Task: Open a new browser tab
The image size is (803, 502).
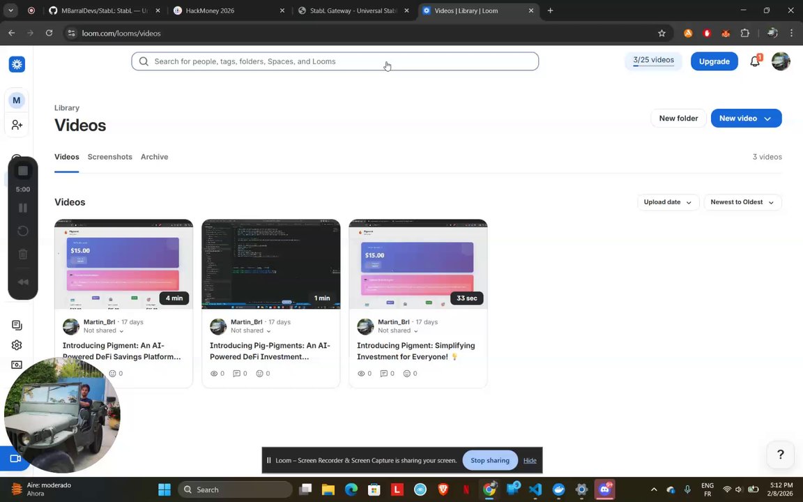Action: pos(550,10)
